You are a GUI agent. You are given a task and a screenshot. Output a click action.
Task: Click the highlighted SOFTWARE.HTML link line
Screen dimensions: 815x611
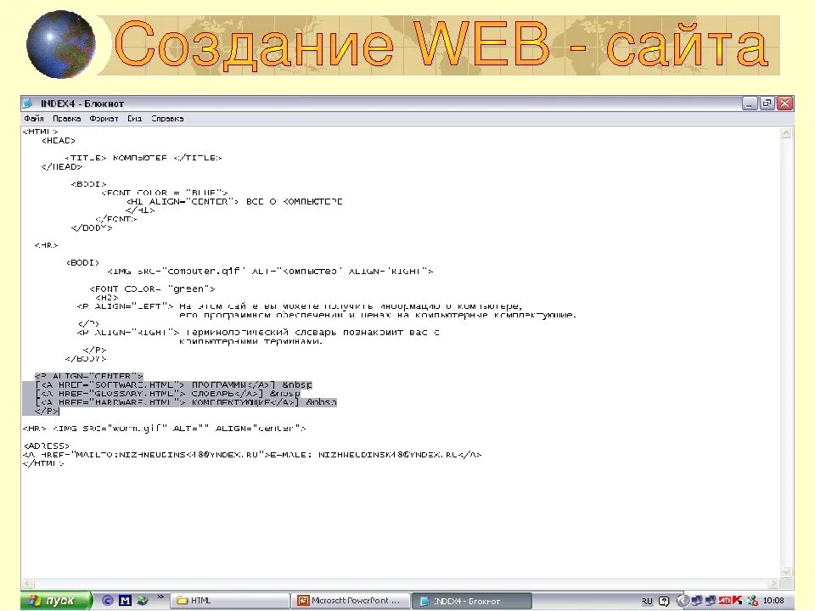(173, 385)
